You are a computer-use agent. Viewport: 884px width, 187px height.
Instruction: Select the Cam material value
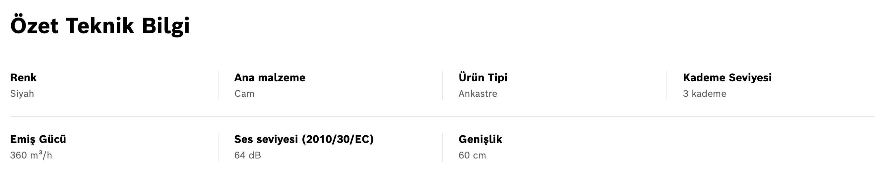[x=244, y=94]
